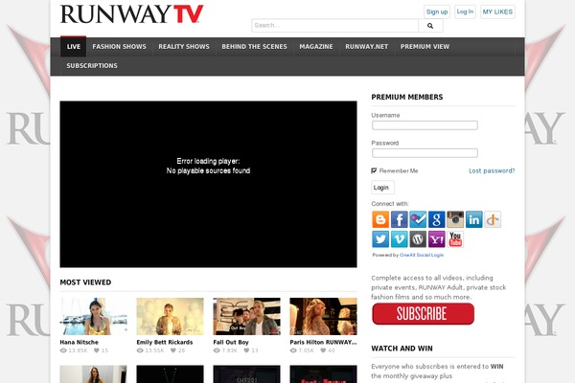Open the Magazine menu item

click(x=316, y=47)
